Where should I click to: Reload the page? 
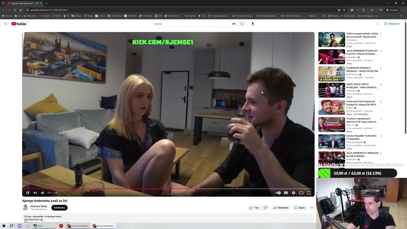[15, 10]
